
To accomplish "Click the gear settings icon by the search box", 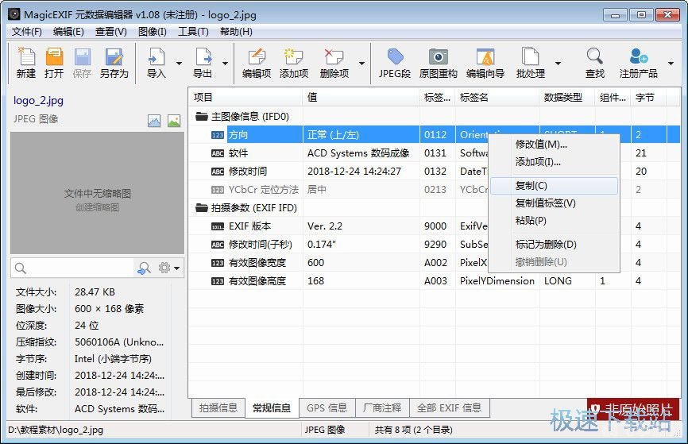I will coord(164,268).
